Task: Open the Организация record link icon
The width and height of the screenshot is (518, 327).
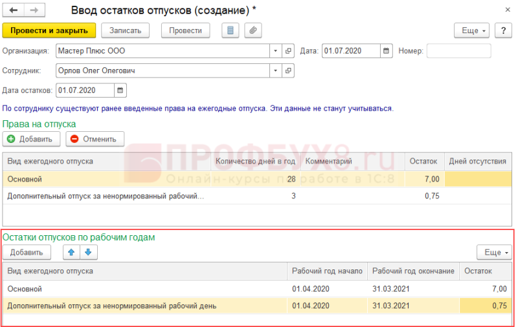Action: coord(288,51)
